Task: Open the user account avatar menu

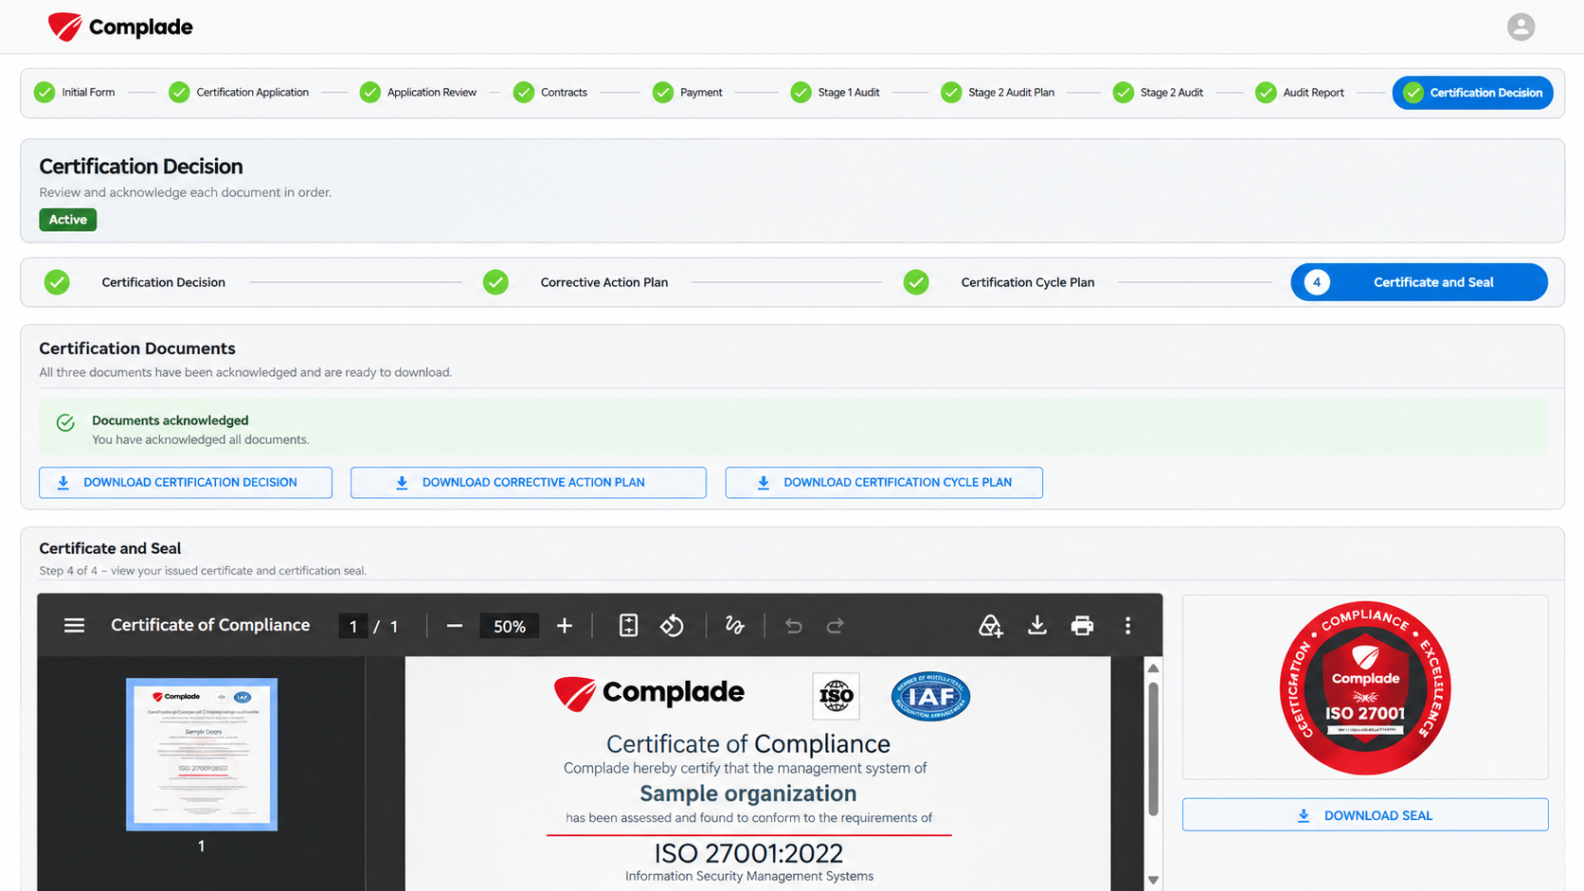Action: [x=1521, y=27]
